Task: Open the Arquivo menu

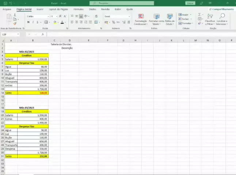Action: click(7, 9)
